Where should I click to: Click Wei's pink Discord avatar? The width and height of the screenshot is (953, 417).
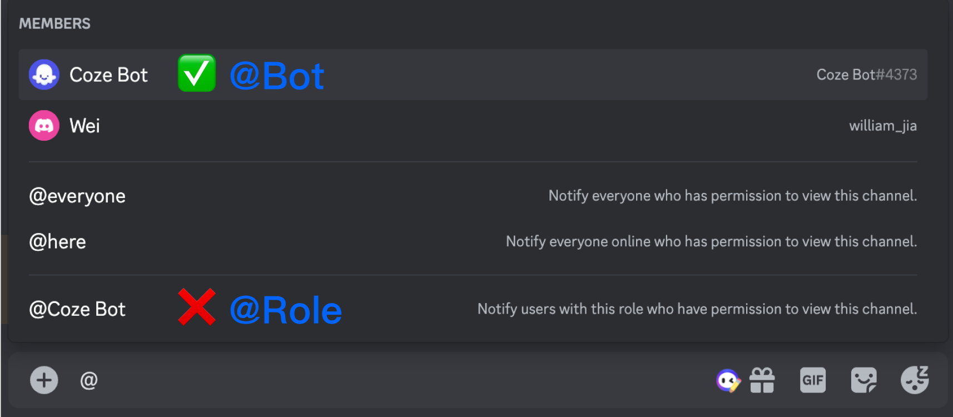coord(44,126)
